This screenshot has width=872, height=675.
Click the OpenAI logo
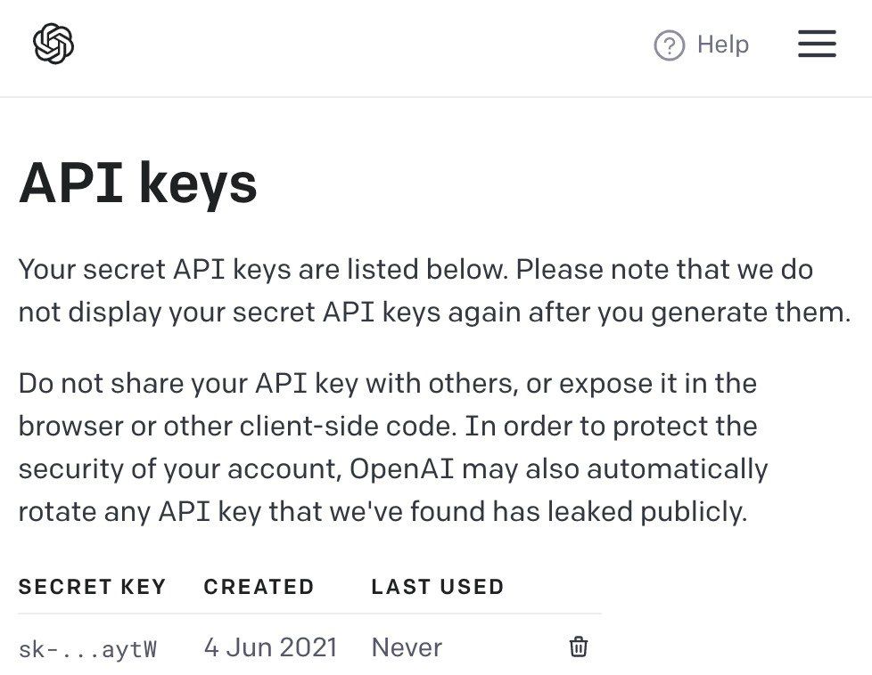click(53, 44)
